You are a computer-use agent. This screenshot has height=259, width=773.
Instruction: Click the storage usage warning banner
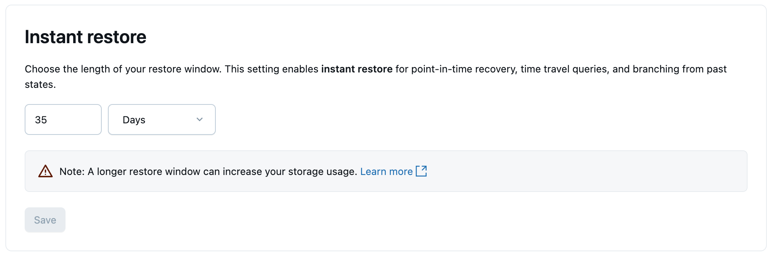(x=578, y=171)
